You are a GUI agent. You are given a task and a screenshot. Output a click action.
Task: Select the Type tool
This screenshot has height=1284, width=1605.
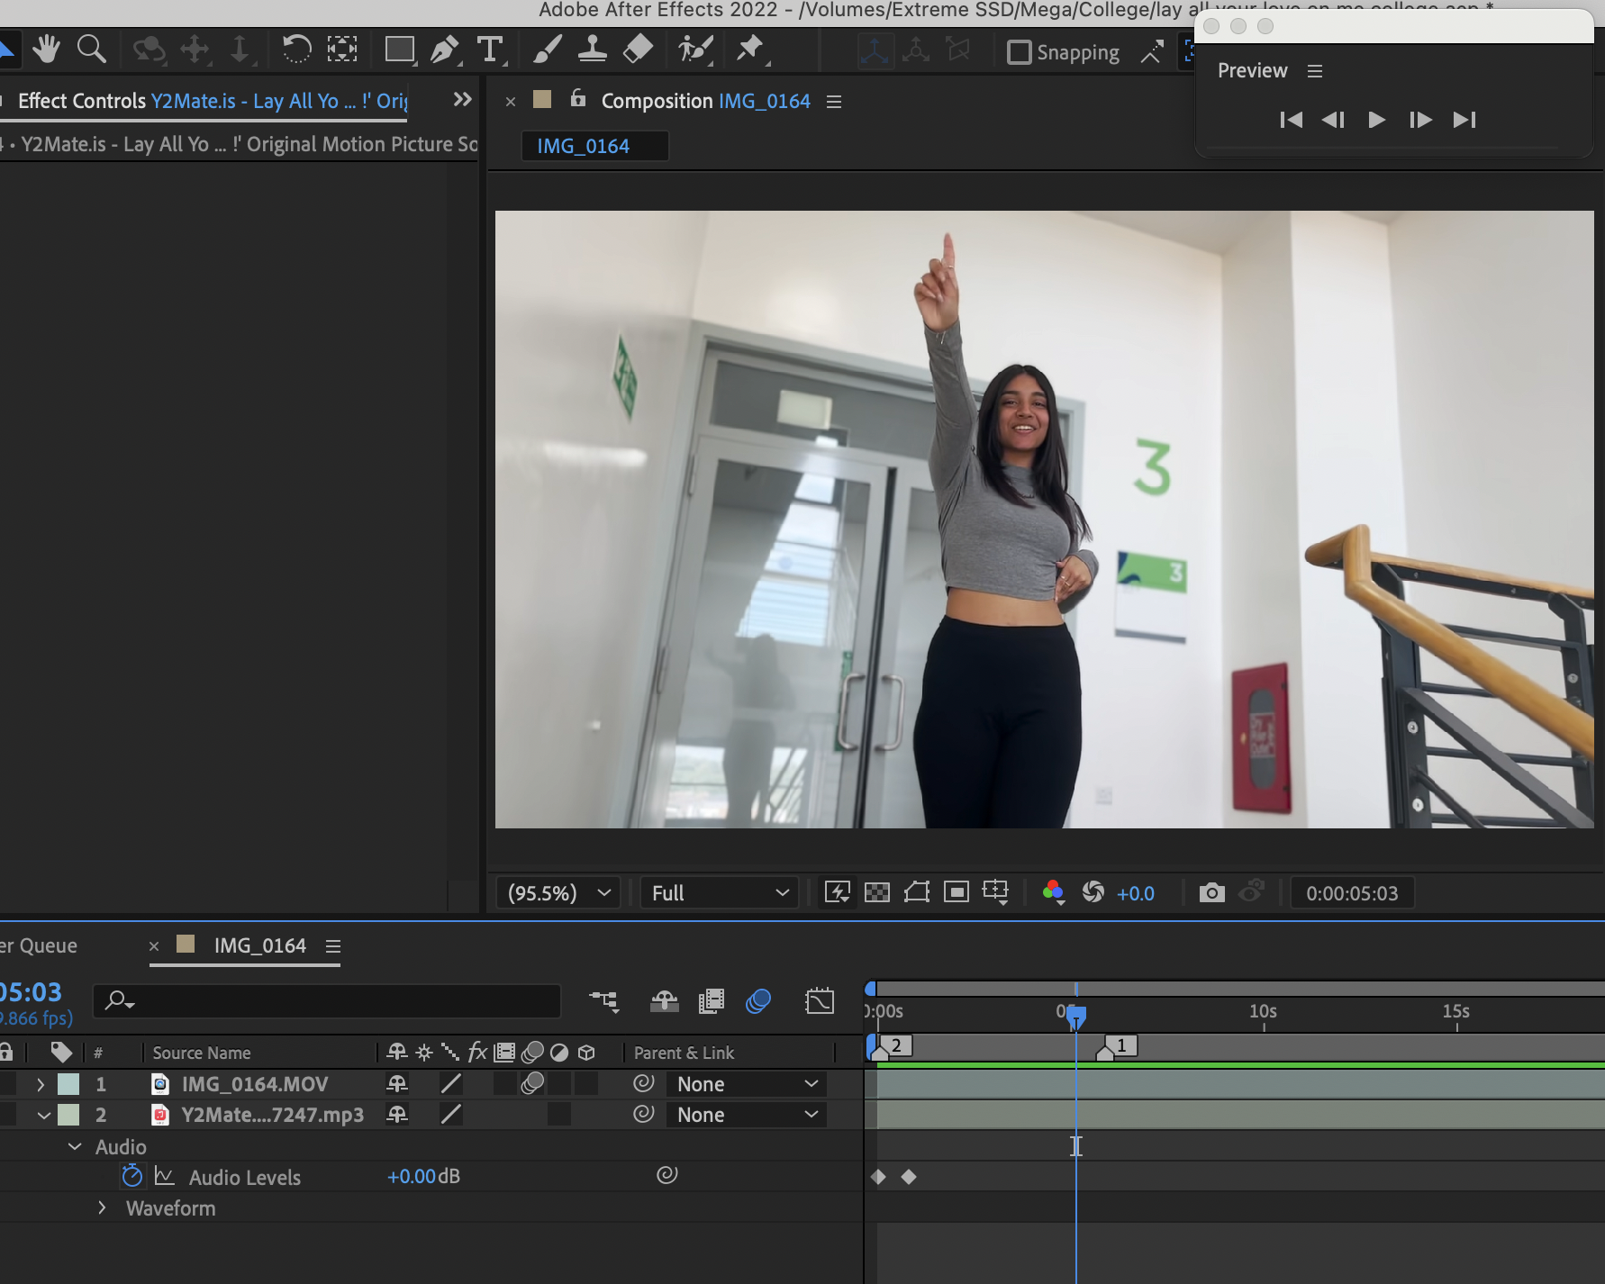pos(490,49)
